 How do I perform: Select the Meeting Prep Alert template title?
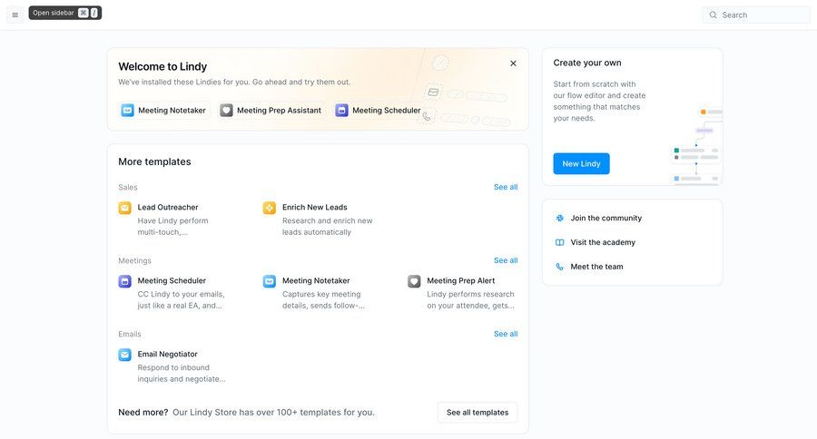coord(460,280)
